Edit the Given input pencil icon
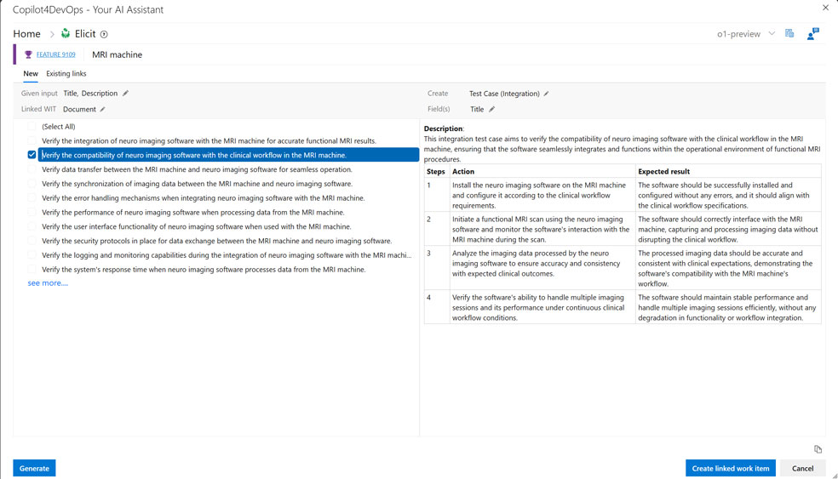This screenshot has width=838, height=479. pos(125,93)
